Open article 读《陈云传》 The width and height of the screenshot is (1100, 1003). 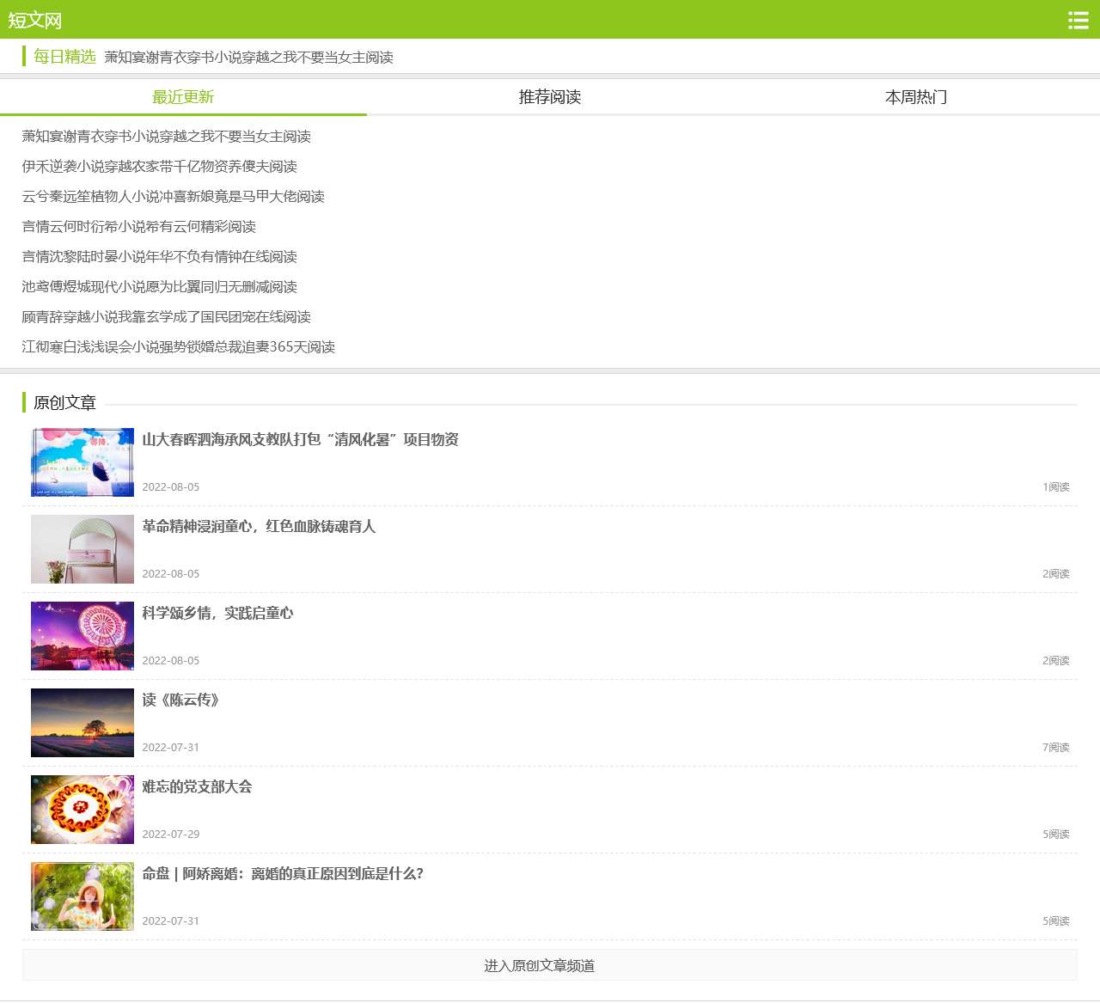(x=180, y=700)
